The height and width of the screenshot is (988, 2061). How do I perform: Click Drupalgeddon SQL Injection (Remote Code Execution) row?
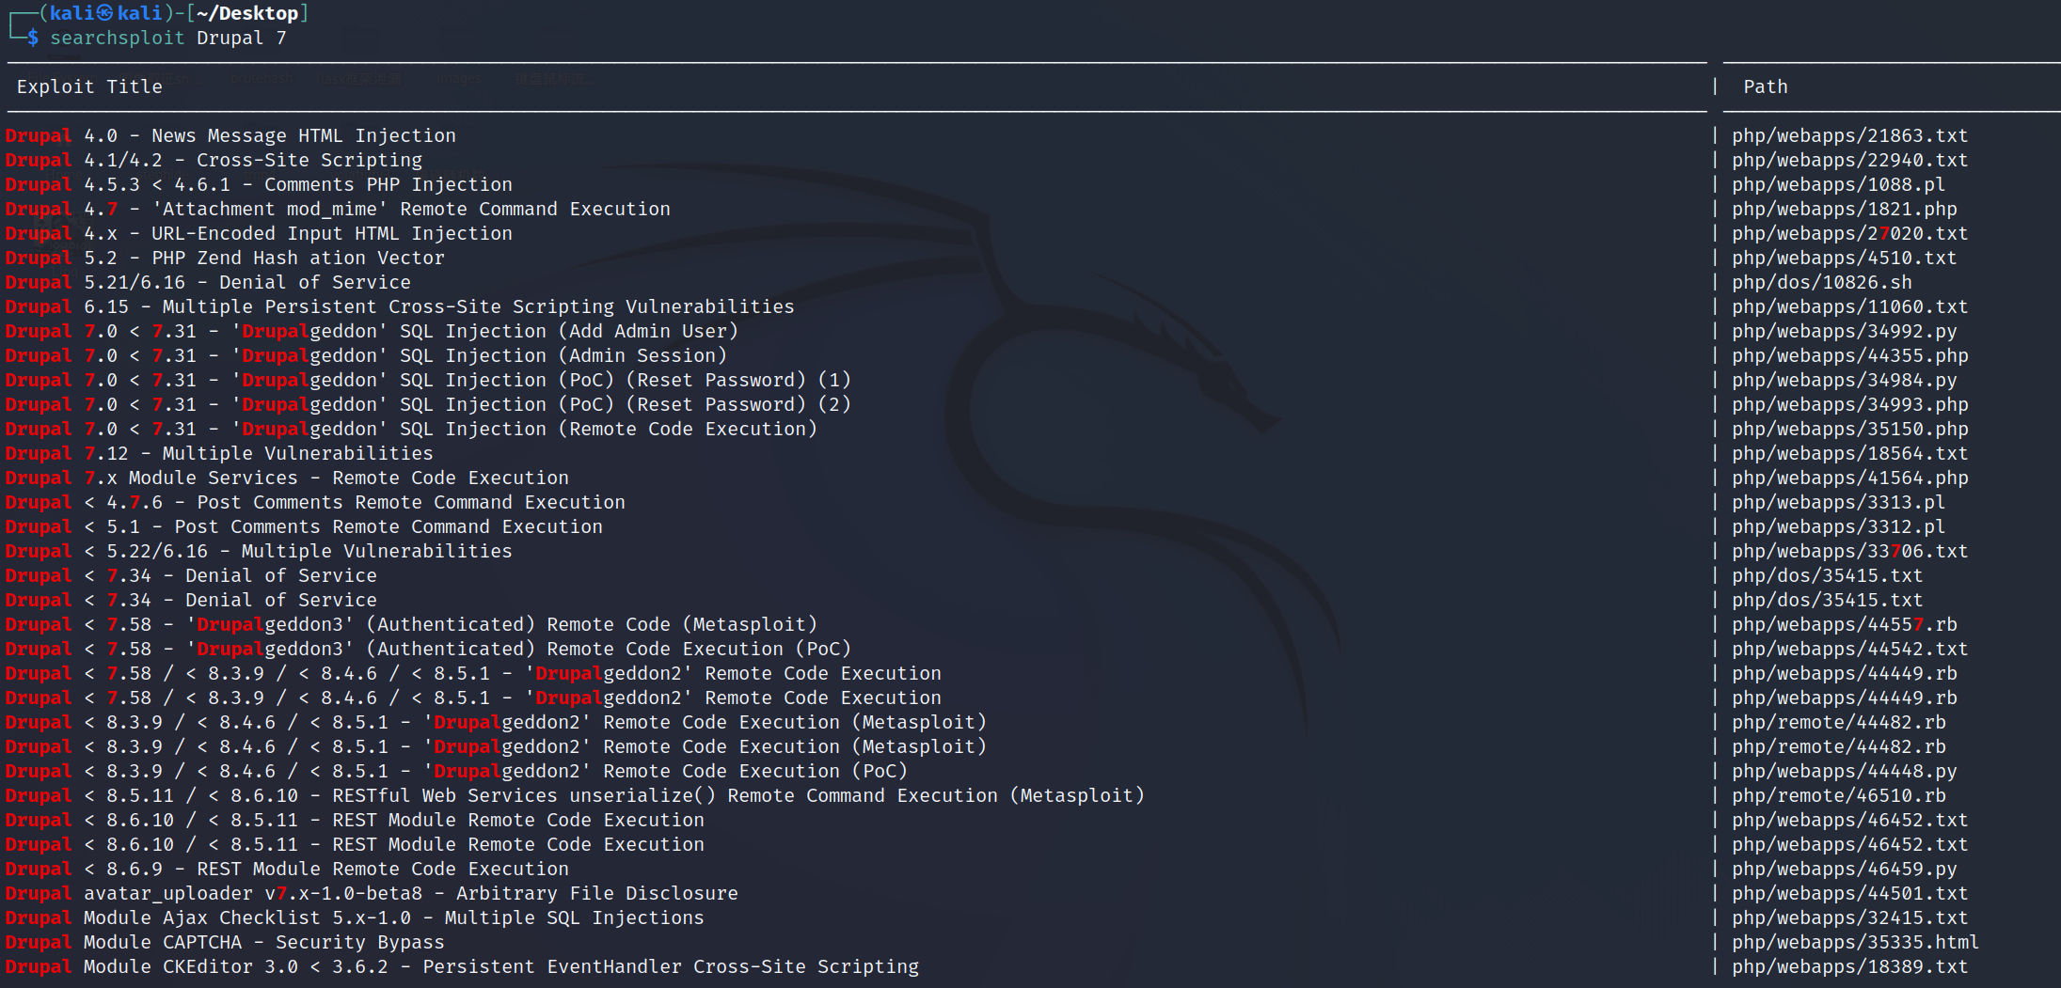tap(411, 429)
